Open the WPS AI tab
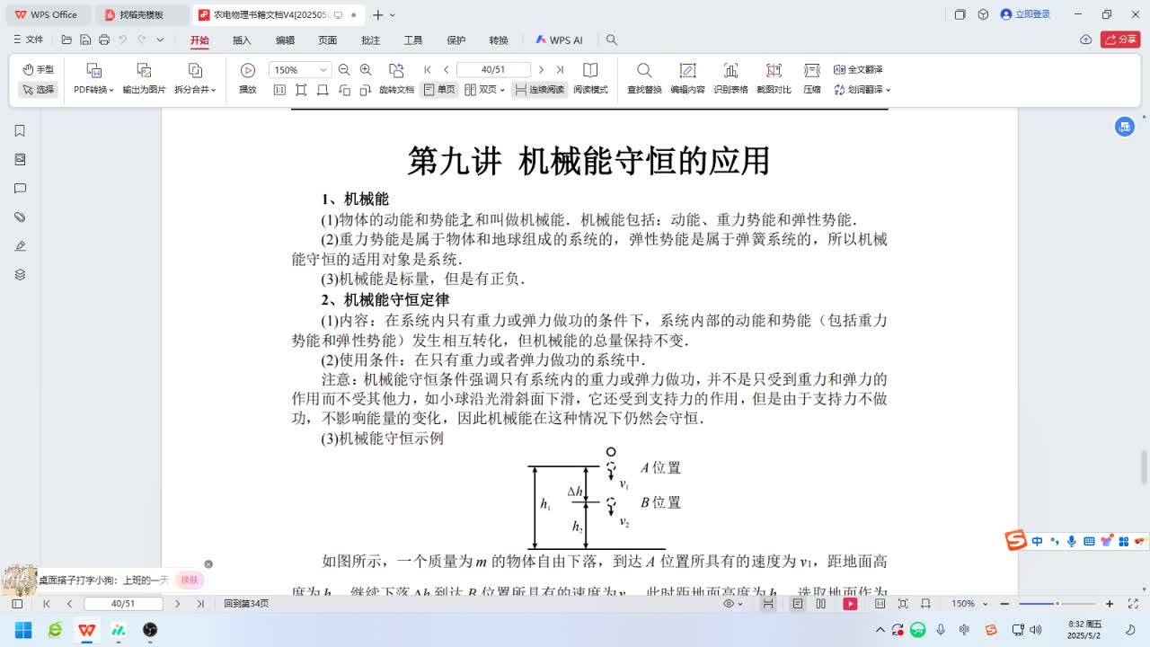 point(559,40)
